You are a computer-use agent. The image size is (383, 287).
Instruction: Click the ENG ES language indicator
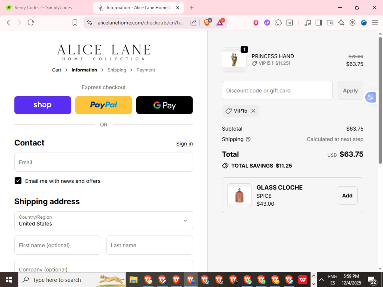pyautogui.click(x=332, y=280)
